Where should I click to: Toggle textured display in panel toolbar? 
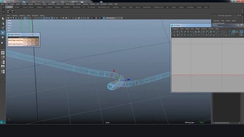pyautogui.click(x=54, y=18)
